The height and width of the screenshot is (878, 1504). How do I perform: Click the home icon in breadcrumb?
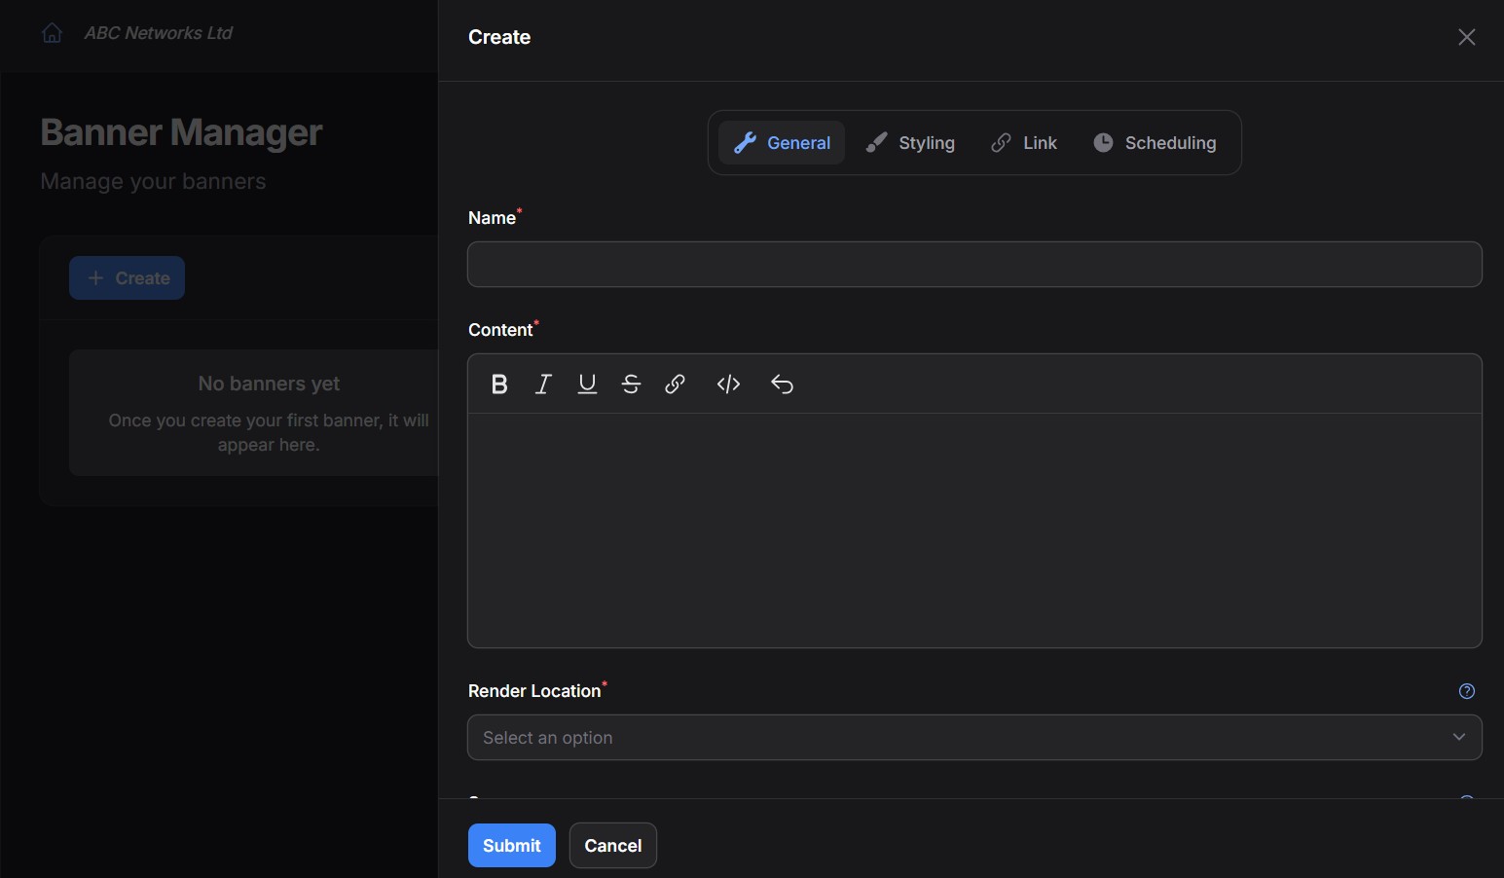tap(53, 33)
